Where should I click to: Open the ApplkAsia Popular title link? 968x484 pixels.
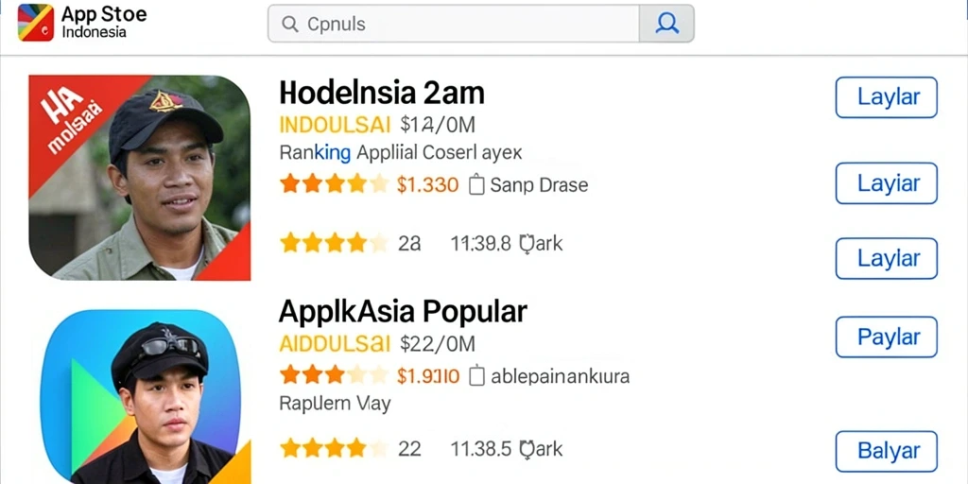coord(403,311)
